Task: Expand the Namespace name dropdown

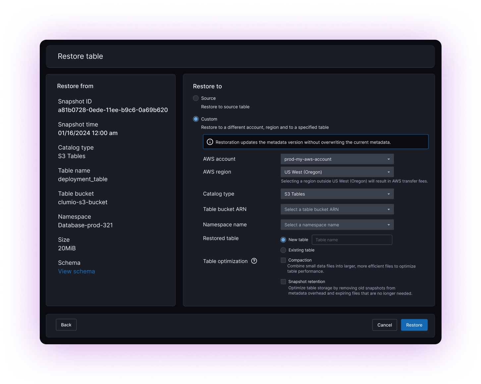Action: (337, 225)
